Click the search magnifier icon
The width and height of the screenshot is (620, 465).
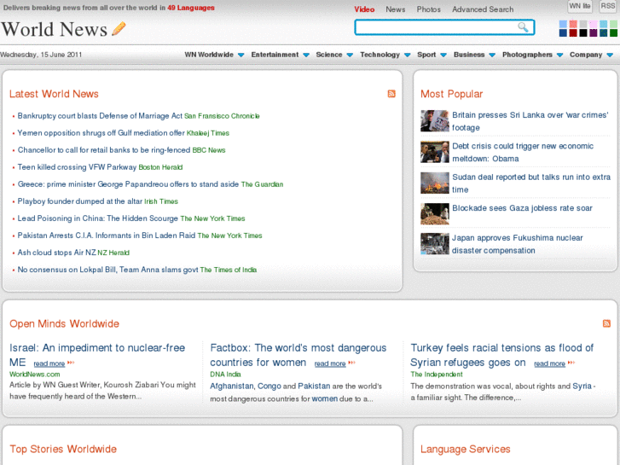click(x=523, y=27)
